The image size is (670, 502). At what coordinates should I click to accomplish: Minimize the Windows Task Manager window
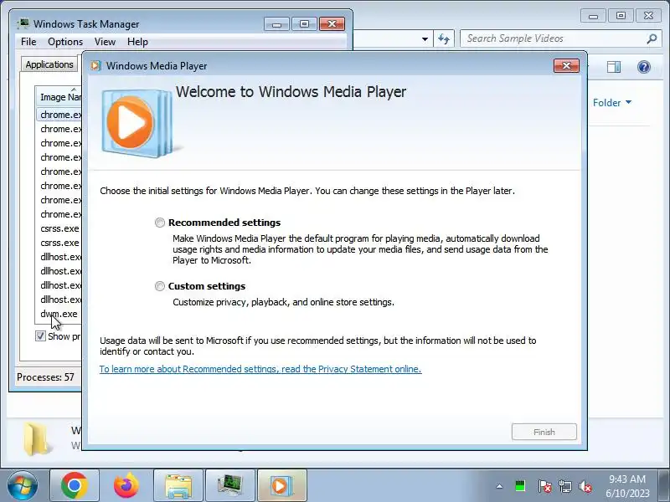click(276, 24)
